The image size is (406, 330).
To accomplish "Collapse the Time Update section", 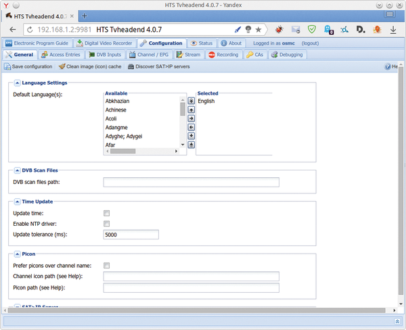I will (17, 202).
